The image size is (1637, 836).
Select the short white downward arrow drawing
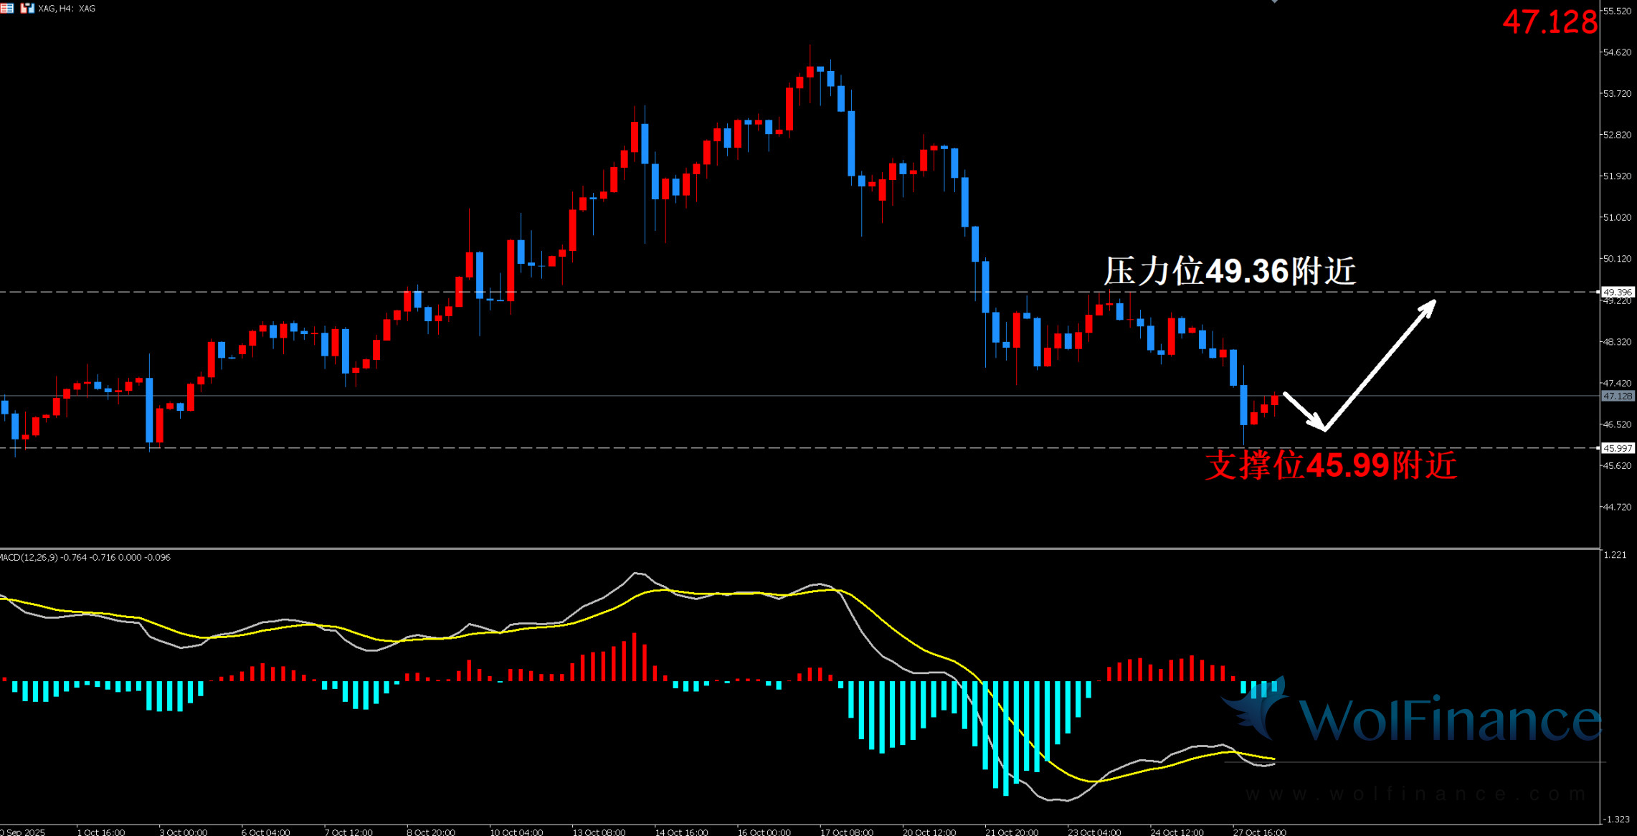pyautogui.click(x=1302, y=411)
